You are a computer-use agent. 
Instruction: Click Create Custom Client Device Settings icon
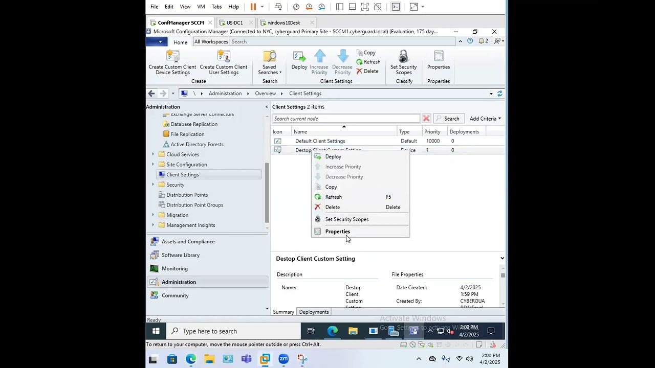coord(172,56)
